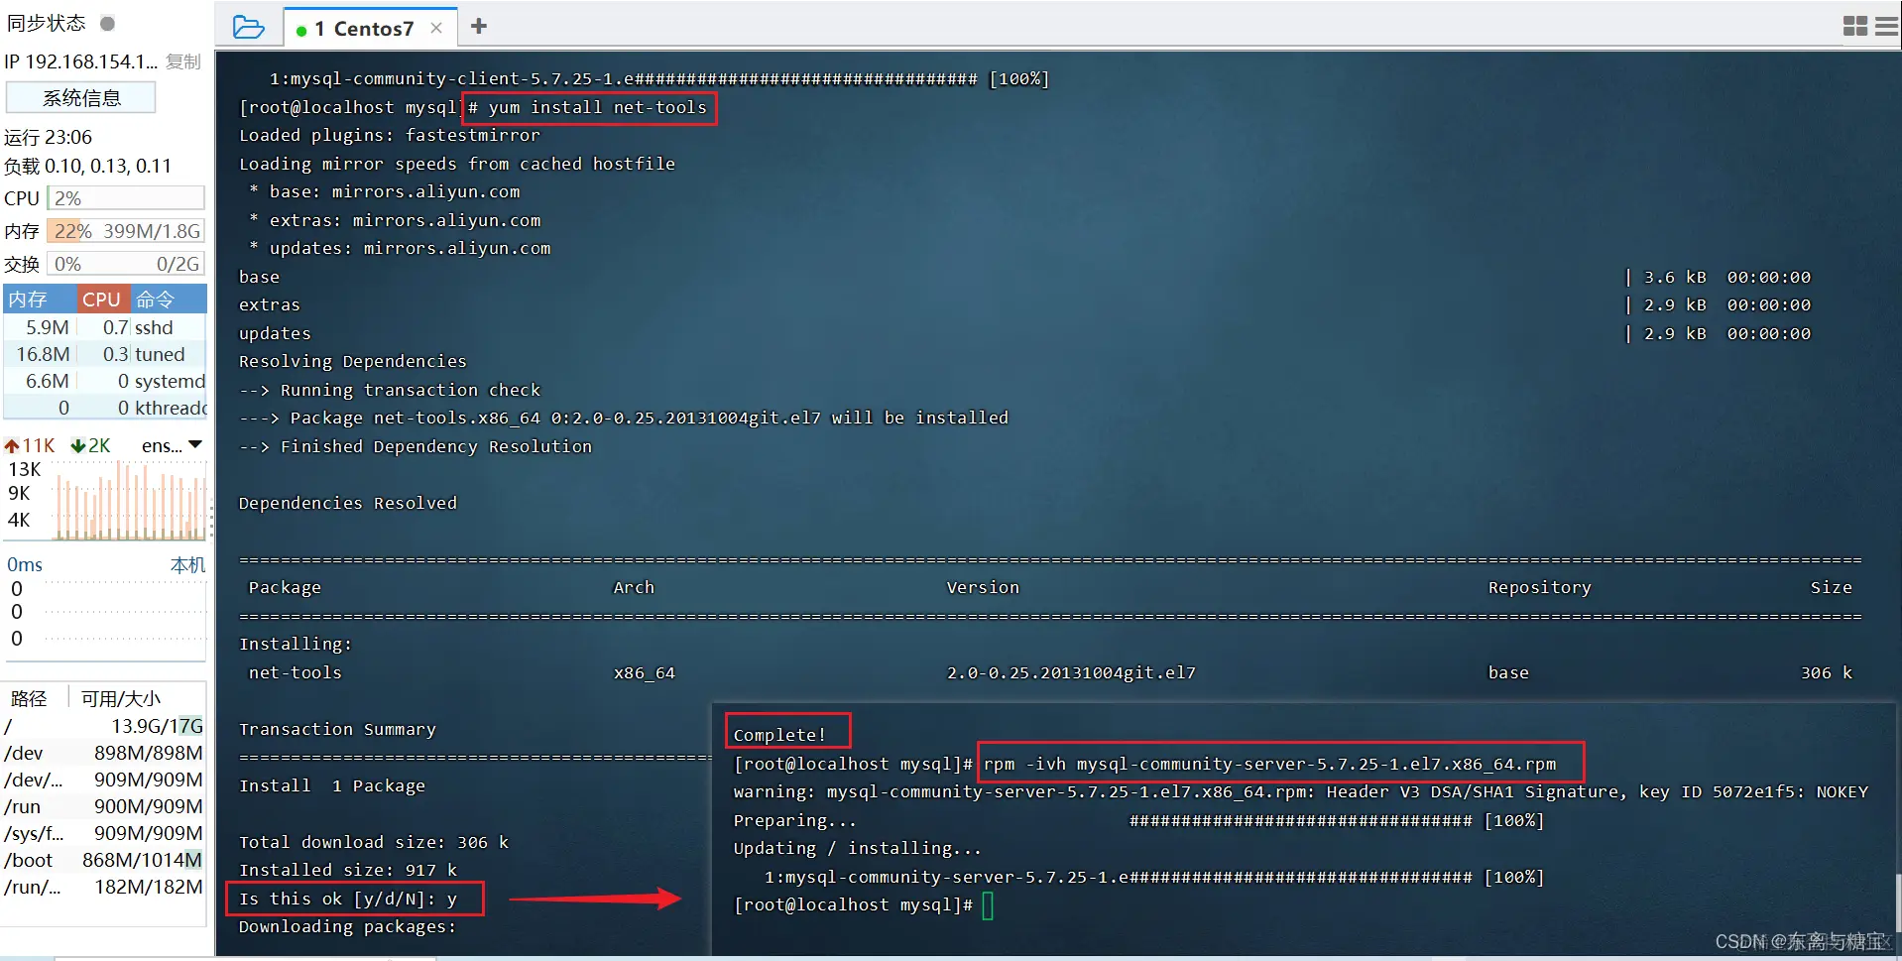Select the /dev disk row 898M
The width and height of the screenshot is (1902, 961).
pyautogui.click(x=104, y=753)
